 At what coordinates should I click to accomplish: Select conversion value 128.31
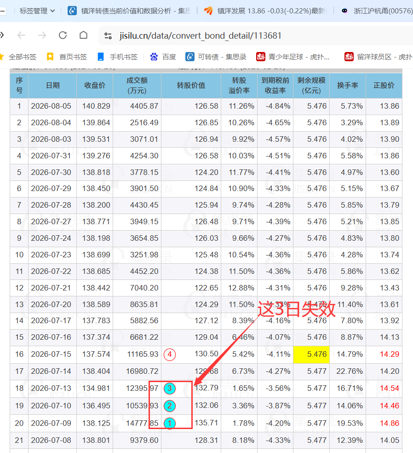206,440
